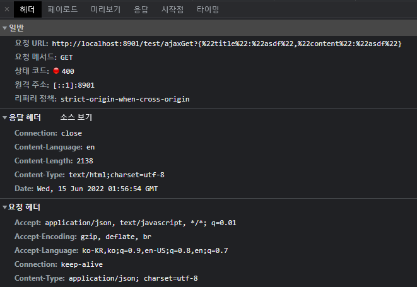The height and width of the screenshot is (287, 417).
Task: Click the 리퍼러 정책 label
Action: click(35, 99)
